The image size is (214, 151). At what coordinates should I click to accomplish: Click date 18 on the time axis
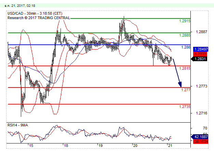point(66,146)
